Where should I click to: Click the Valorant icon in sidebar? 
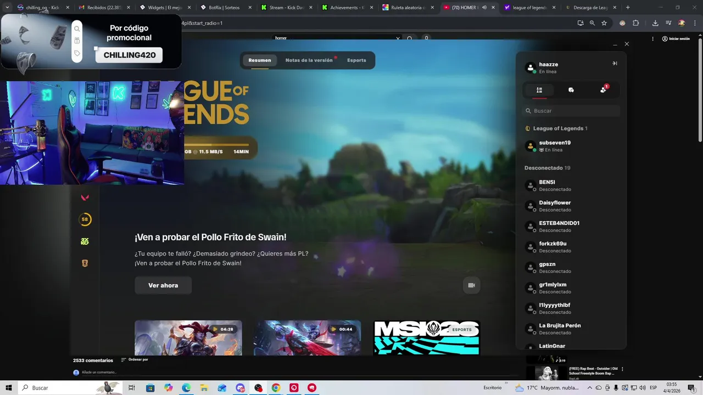point(85,198)
